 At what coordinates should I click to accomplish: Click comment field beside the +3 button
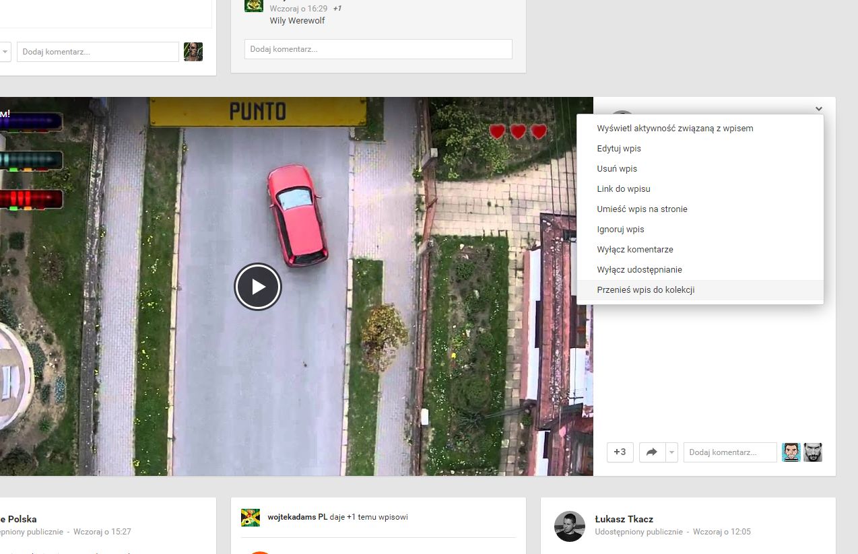click(x=730, y=452)
